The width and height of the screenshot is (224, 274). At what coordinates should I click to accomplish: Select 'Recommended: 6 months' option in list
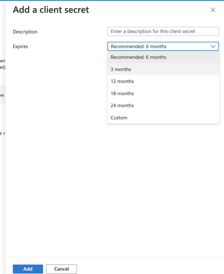coord(163,57)
